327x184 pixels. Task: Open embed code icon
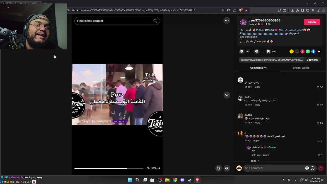[297, 51]
